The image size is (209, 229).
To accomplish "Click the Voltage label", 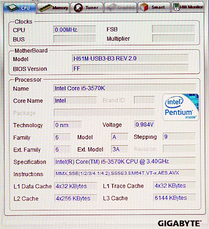I will tap(112, 125).
